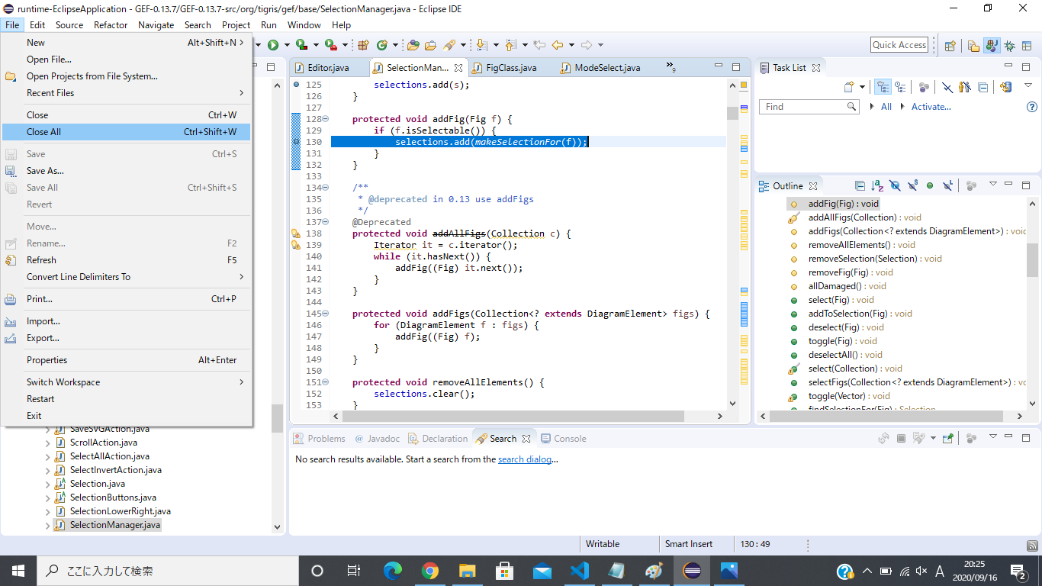The height and width of the screenshot is (586, 1042).
Task: Open the Refactor menu
Action: [111, 25]
